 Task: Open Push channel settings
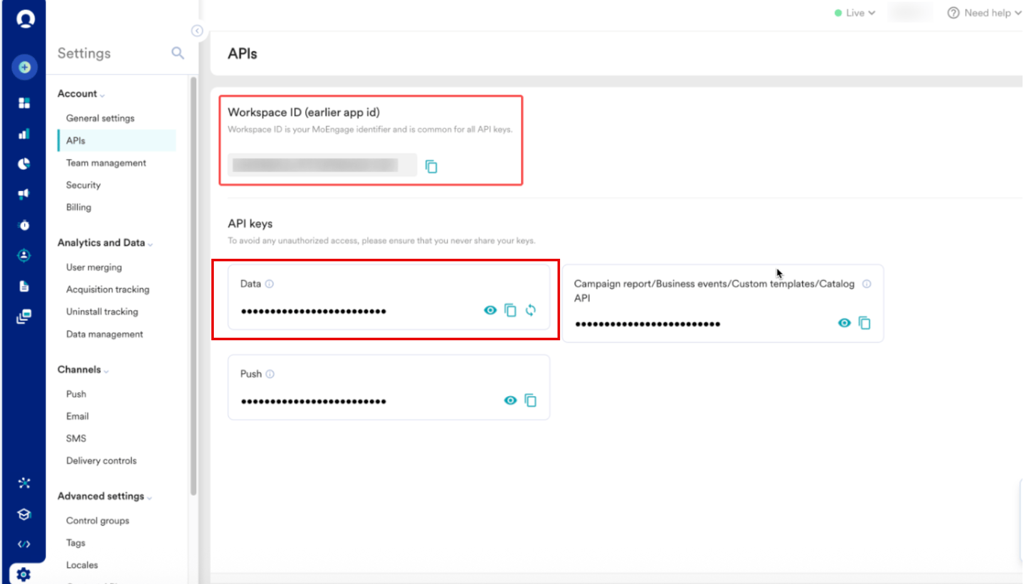76,394
